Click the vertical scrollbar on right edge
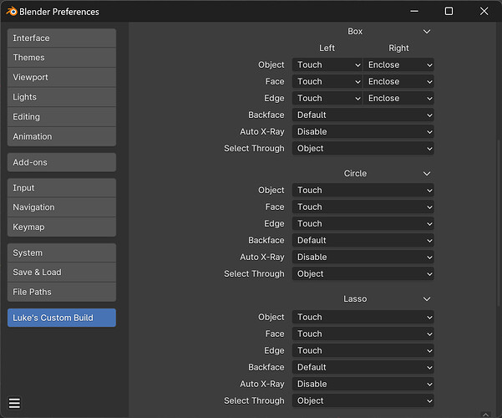The image size is (502, 418). pos(498,222)
